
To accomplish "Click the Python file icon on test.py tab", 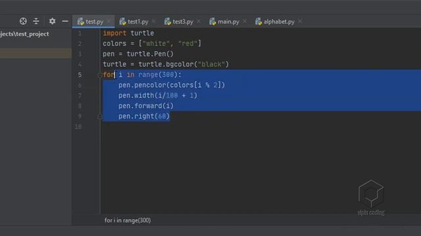I will (x=80, y=22).
